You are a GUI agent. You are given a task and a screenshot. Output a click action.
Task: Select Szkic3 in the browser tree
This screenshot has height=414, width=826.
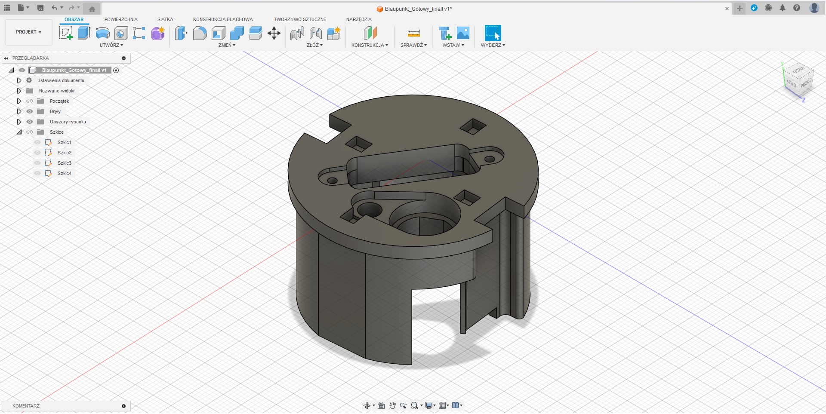(x=64, y=163)
